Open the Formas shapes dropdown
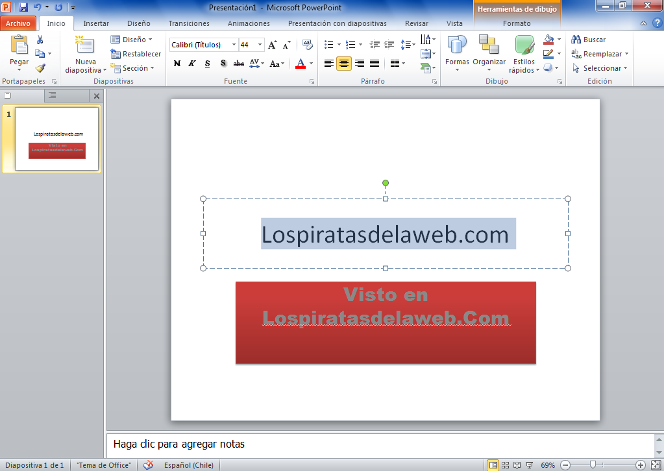This screenshot has width=664, height=471. (x=457, y=53)
